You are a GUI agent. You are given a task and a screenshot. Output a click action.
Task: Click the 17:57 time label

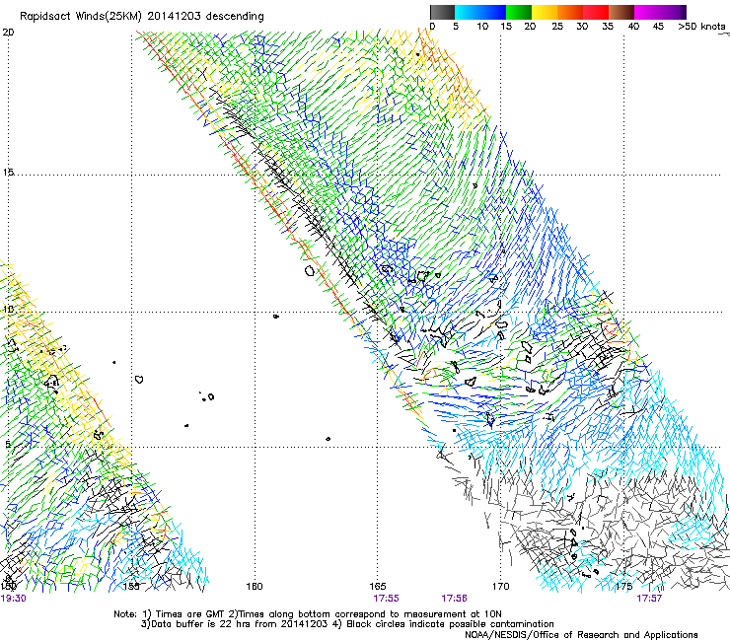[649, 599]
